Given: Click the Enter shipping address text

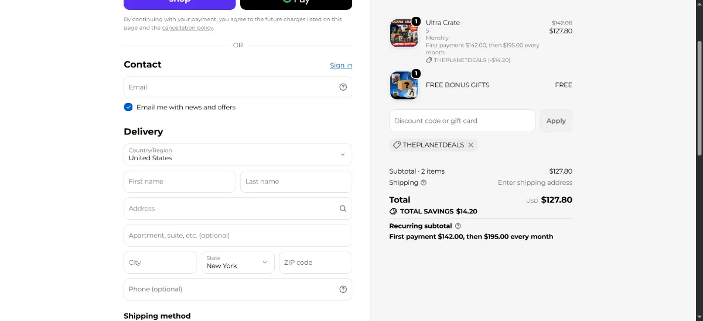Looking at the screenshot, I should (535, 182).
